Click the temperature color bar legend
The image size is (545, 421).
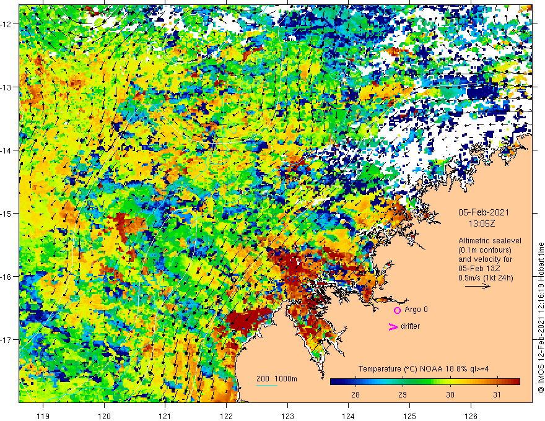[x=425, y=382]
